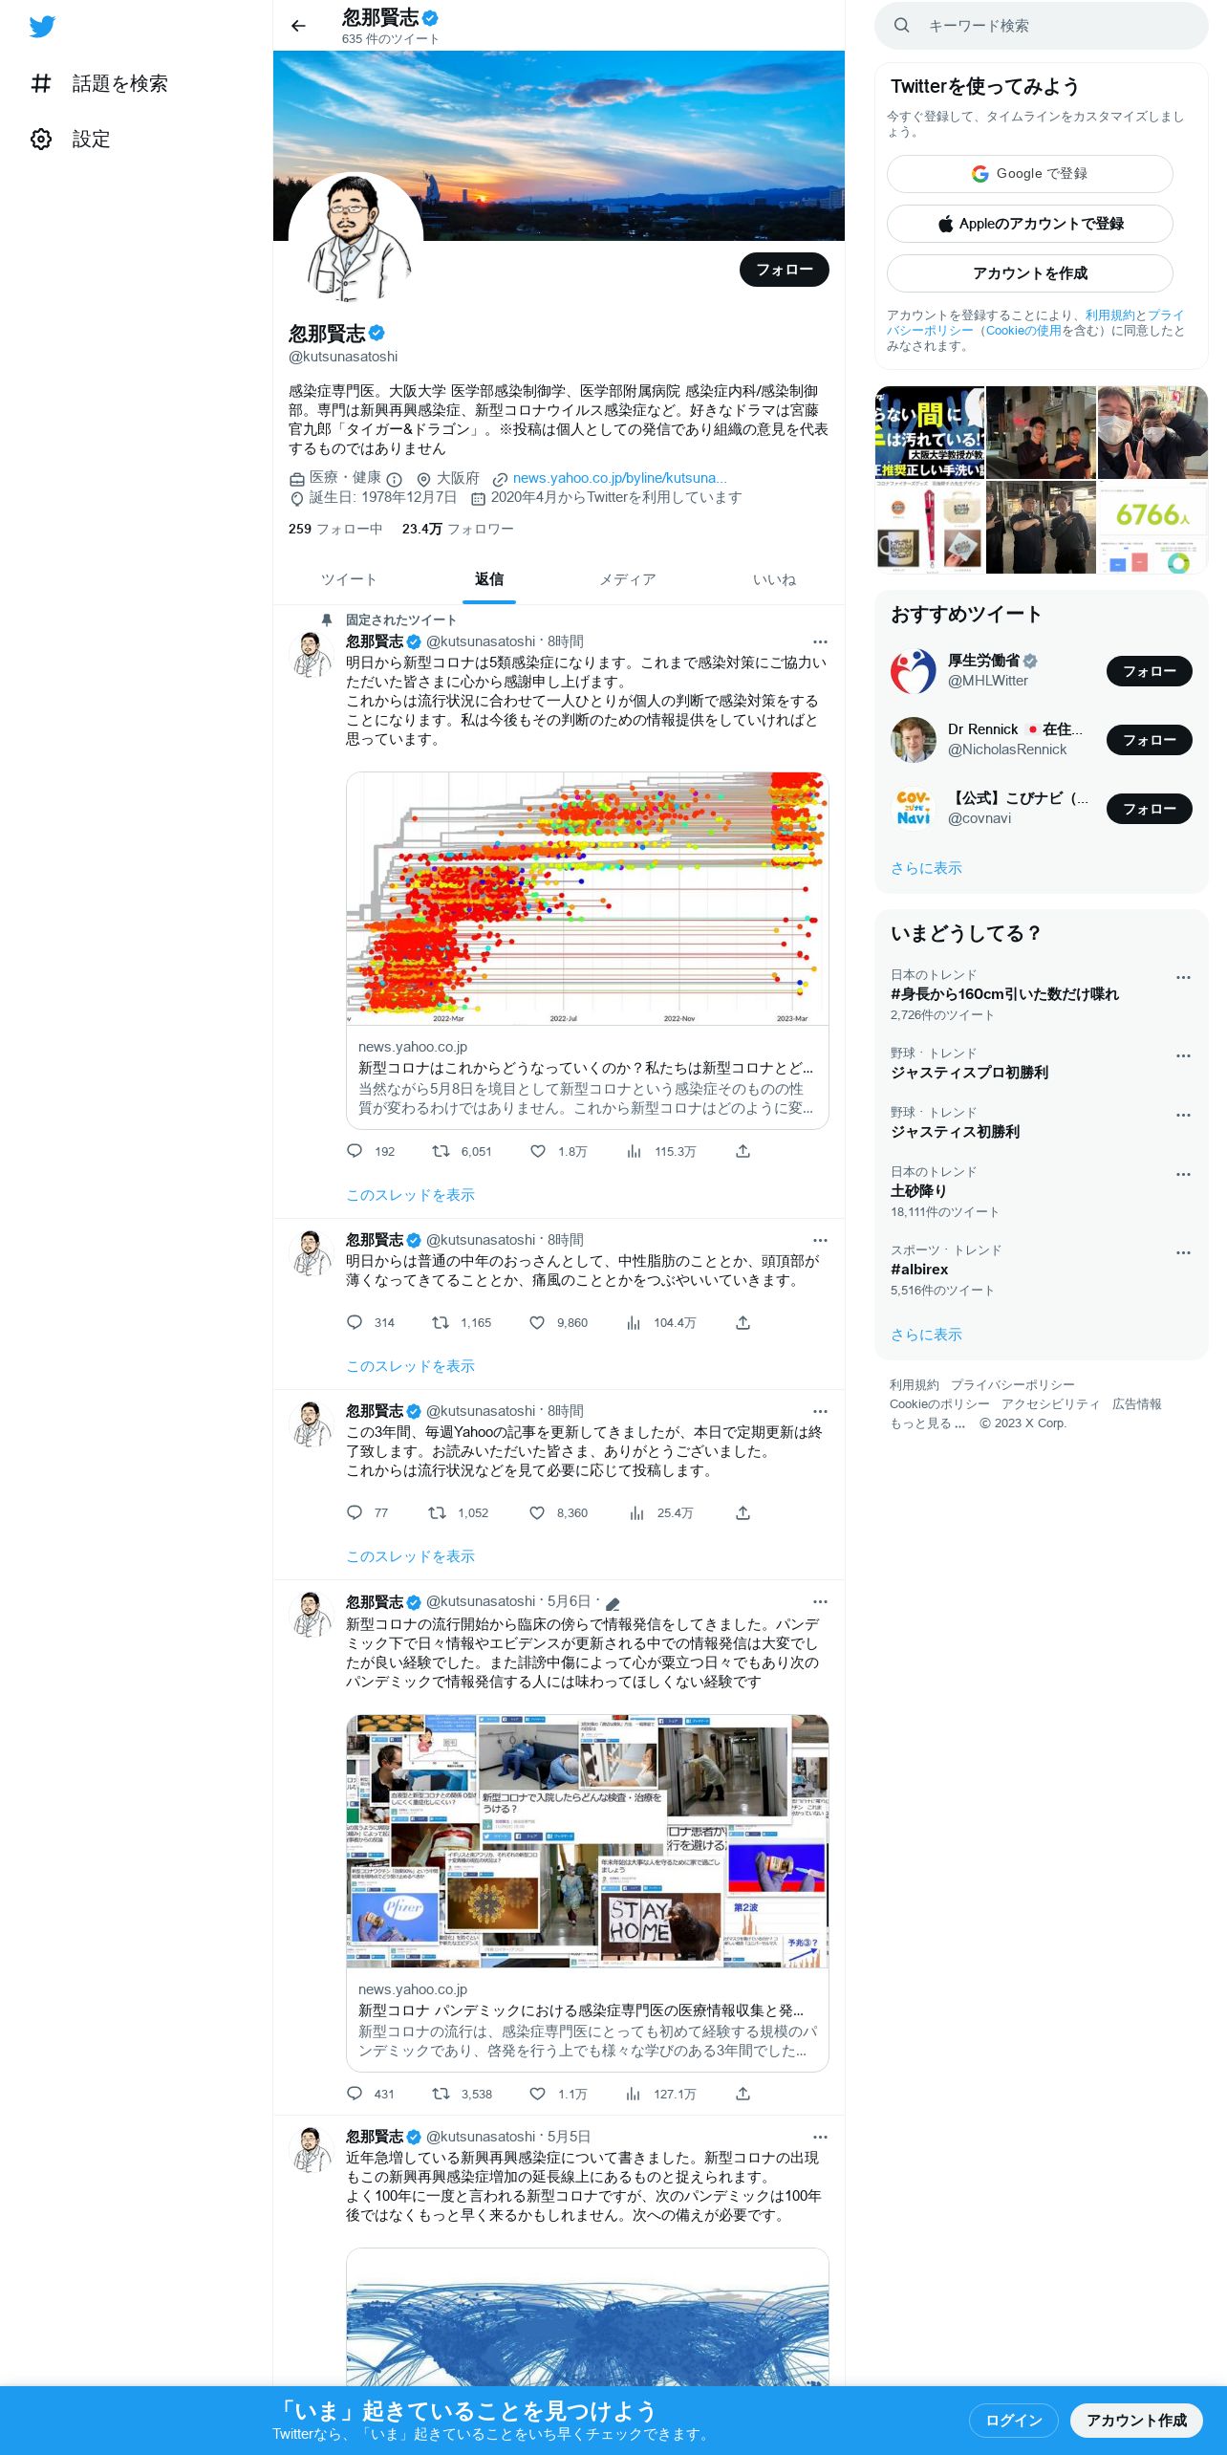Reply icon on pinned tweet with 192 replies
The width and height of the screenshot is (1227, 2455).
pos(355,1151)
